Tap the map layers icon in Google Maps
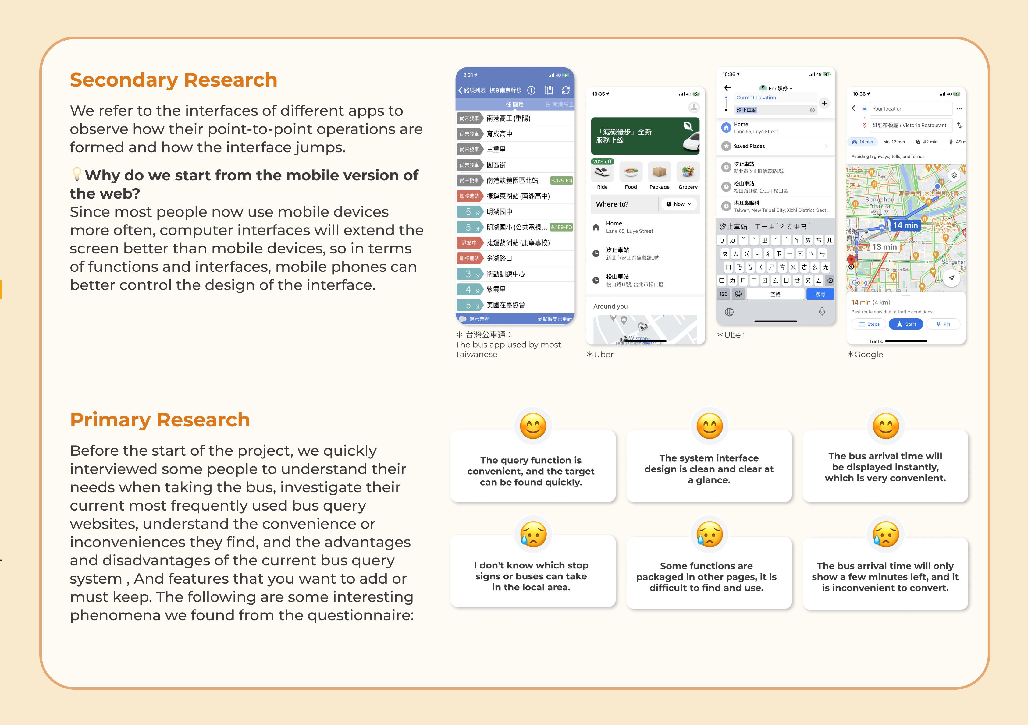 click(954, 175)
